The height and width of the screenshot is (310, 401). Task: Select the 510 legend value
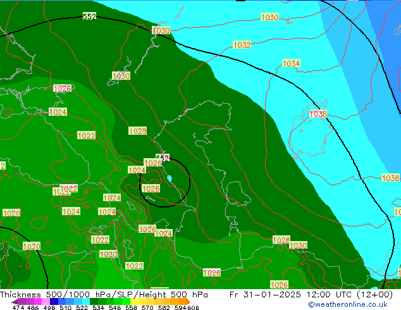click(66, 307)
